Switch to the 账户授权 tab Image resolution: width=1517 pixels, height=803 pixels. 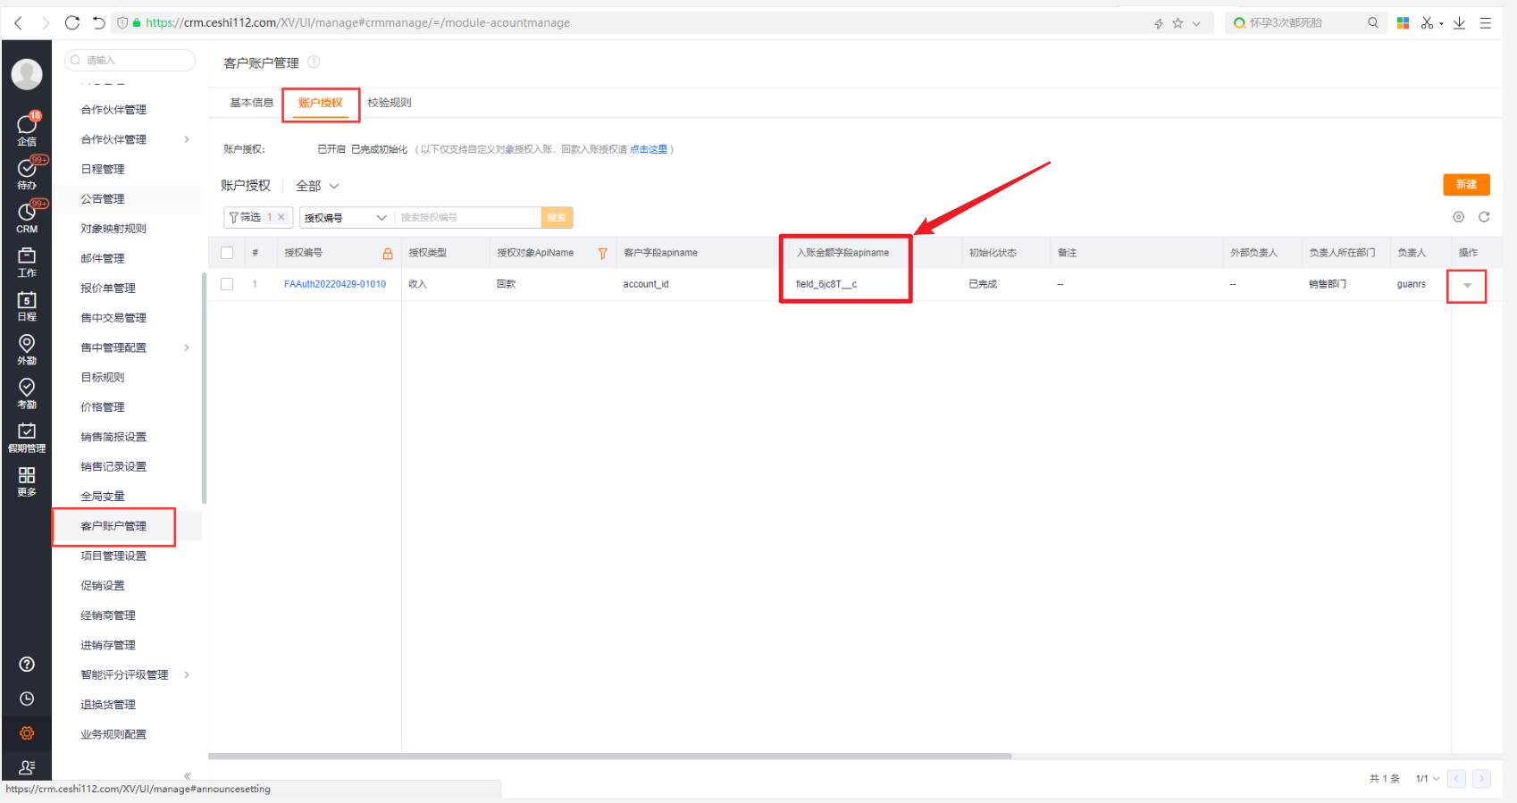click(321, 103)
